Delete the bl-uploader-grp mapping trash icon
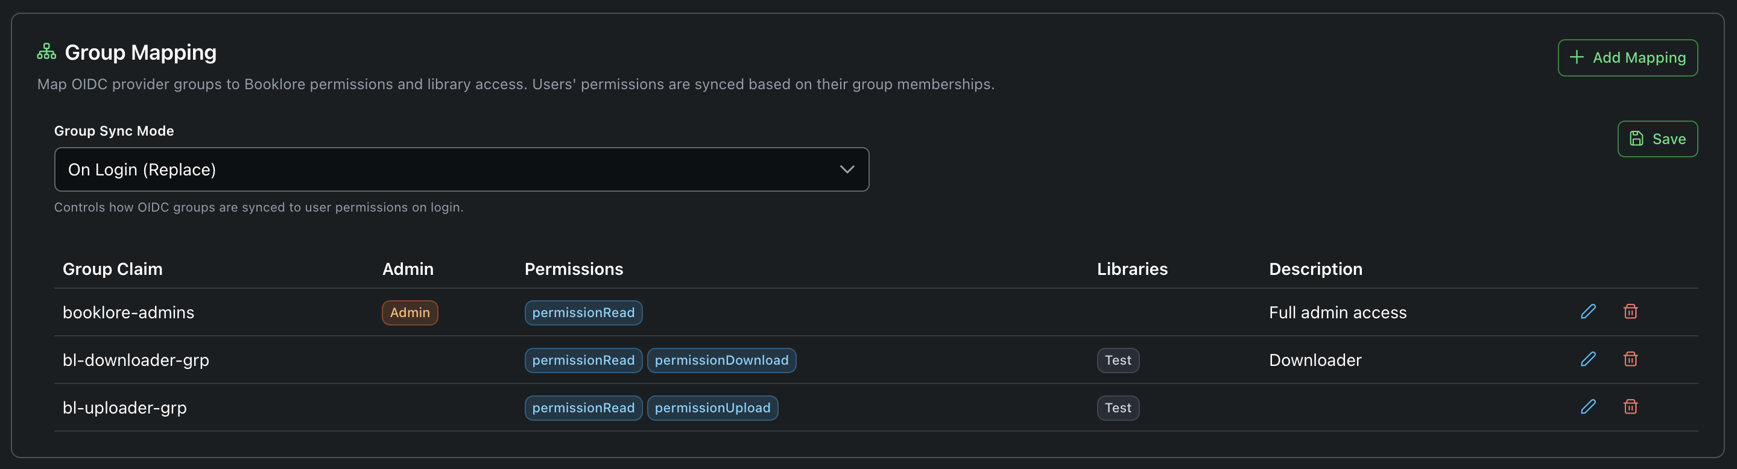This screenshot has width=1737, height=469. (1630, 407)
